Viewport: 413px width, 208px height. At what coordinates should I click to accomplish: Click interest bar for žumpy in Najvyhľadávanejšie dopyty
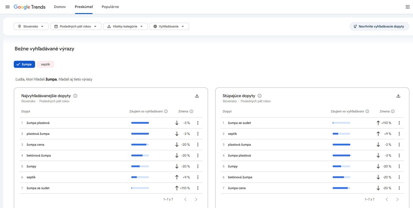(x=140, y=166)
